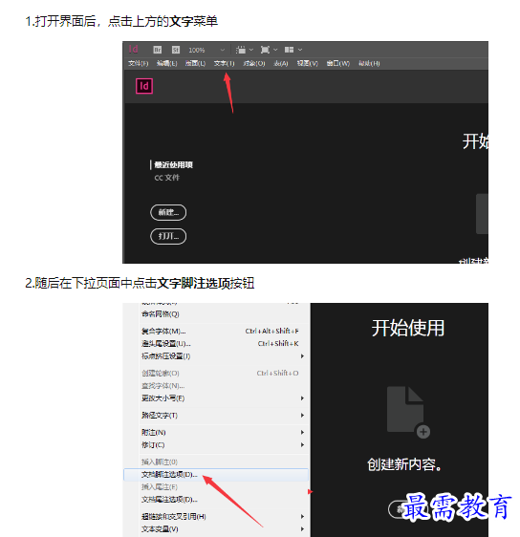
Task: Choose 文档脚注选项(D)... menu entry
Action: (x=216, y=475)
